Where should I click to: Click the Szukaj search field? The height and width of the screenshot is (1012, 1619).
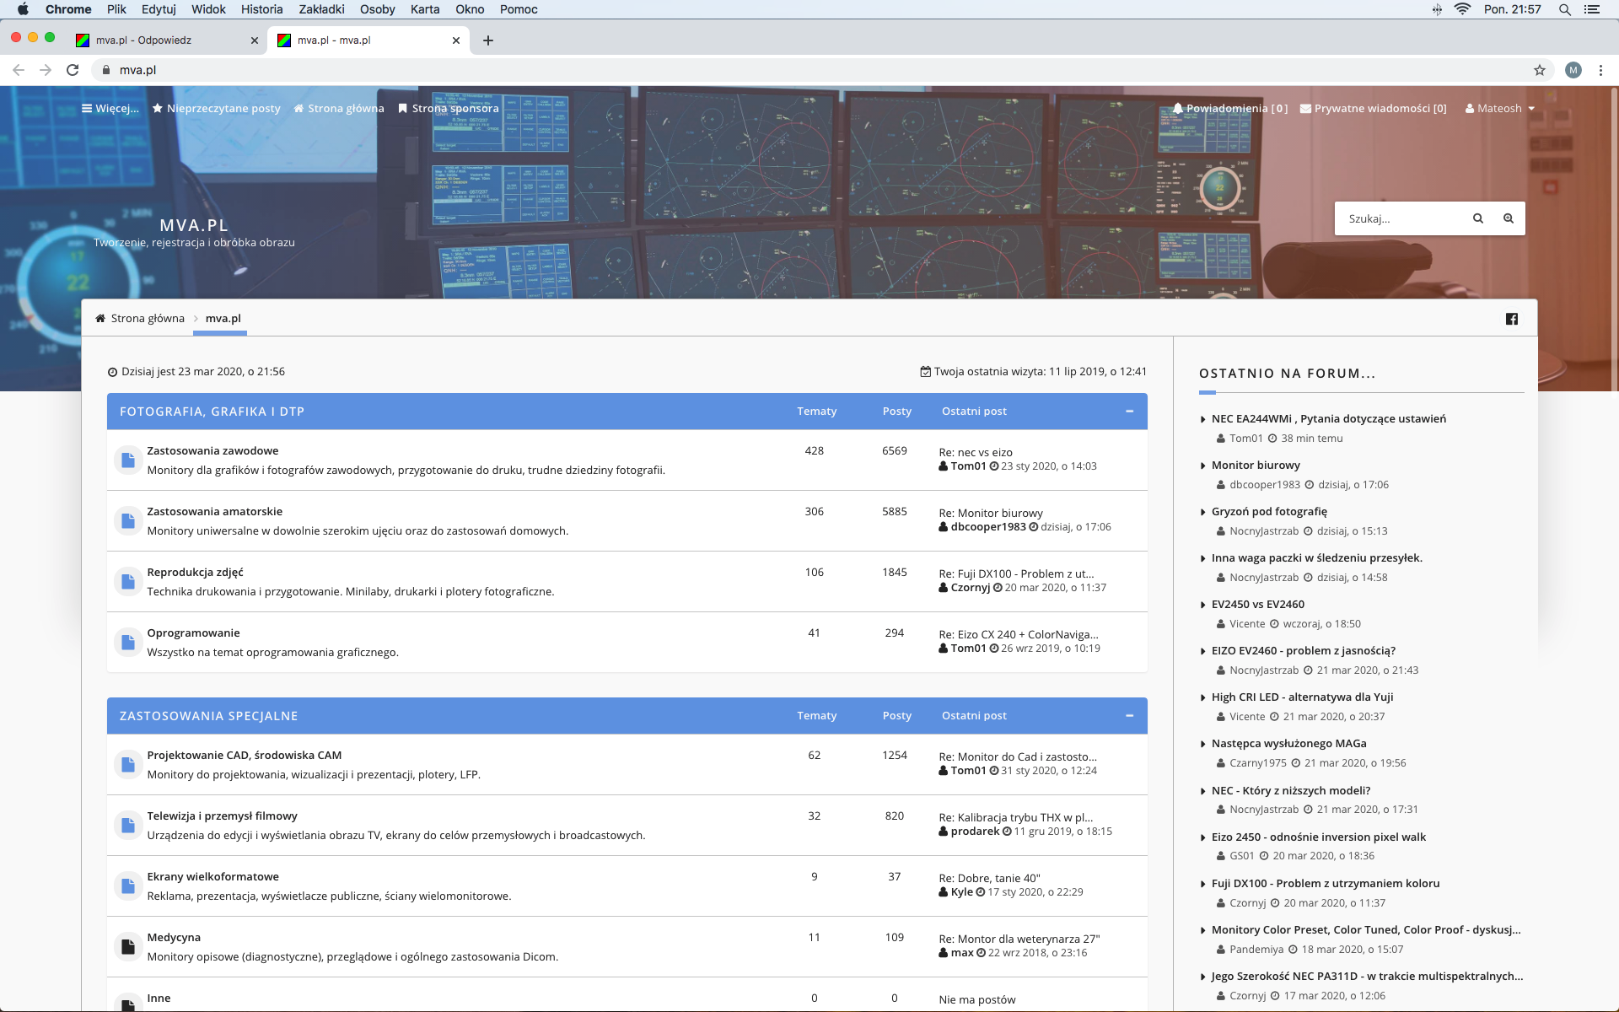point(1400,218)
